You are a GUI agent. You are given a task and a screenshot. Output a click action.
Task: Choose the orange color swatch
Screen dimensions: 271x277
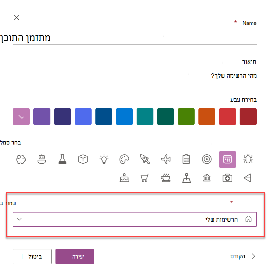[207, 117]
